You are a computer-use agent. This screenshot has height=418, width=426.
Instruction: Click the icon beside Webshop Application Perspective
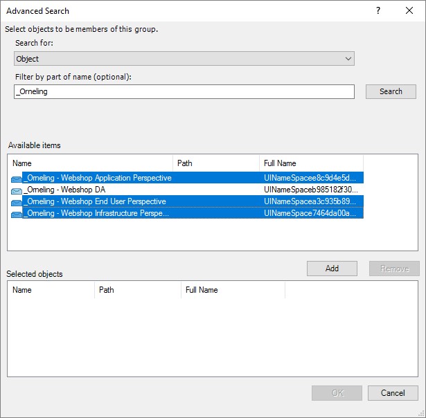17,179
